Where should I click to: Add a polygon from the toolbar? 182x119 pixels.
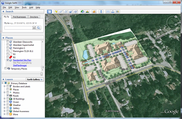61,12
